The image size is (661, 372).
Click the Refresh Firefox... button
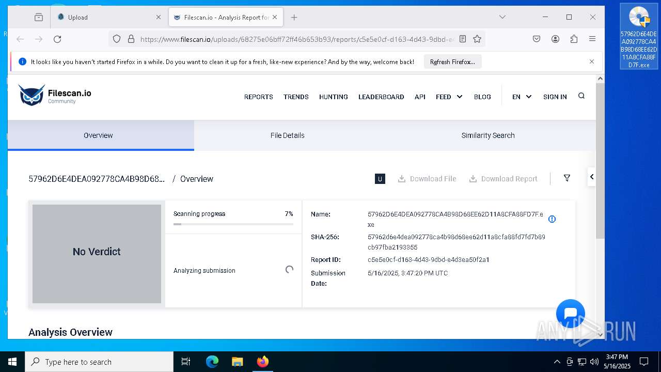[452, 61]
